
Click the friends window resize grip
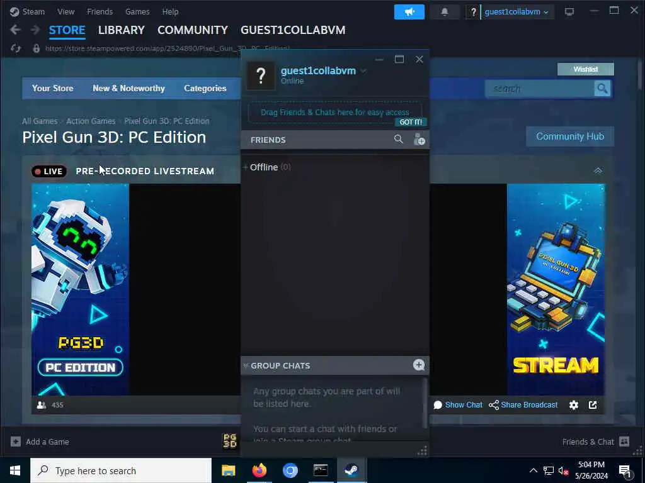pos(422,451)
